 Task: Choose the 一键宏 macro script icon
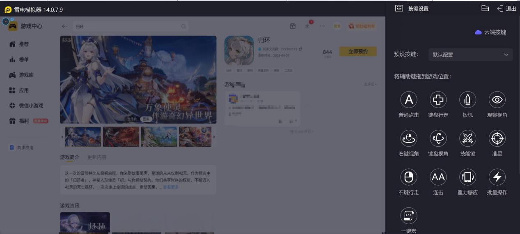click(x=408, y=215)
